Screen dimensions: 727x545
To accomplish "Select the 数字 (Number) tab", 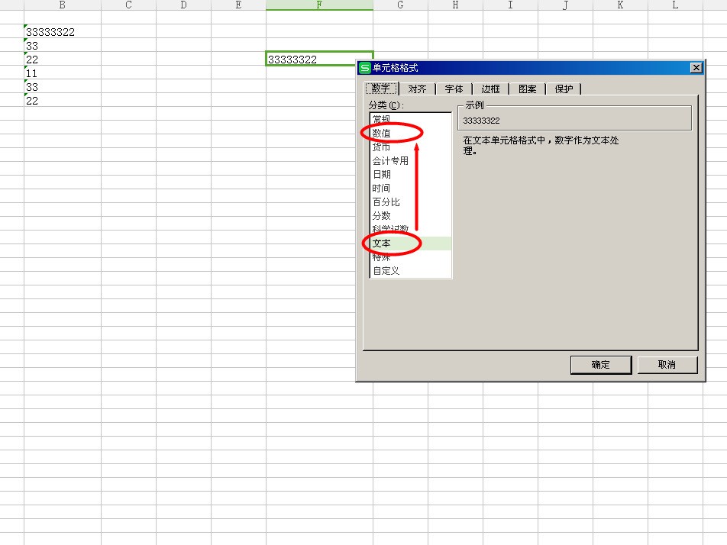I will point(380,89).
